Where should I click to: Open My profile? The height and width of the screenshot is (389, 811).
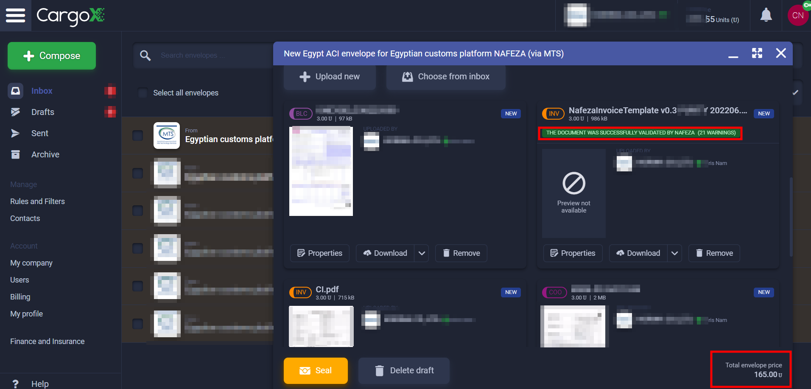pos(26,314)
